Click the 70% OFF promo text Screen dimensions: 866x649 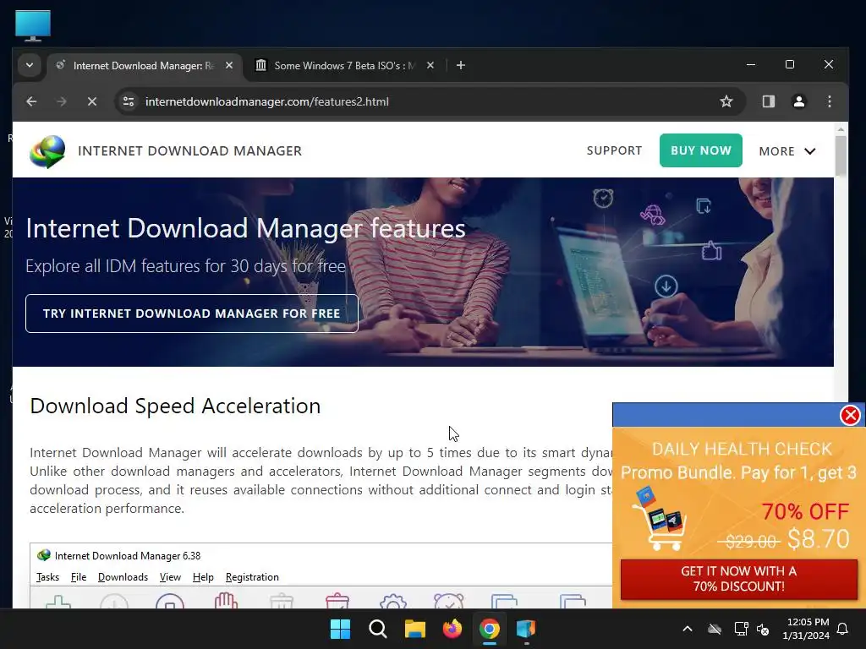click(x=805, y=511)
